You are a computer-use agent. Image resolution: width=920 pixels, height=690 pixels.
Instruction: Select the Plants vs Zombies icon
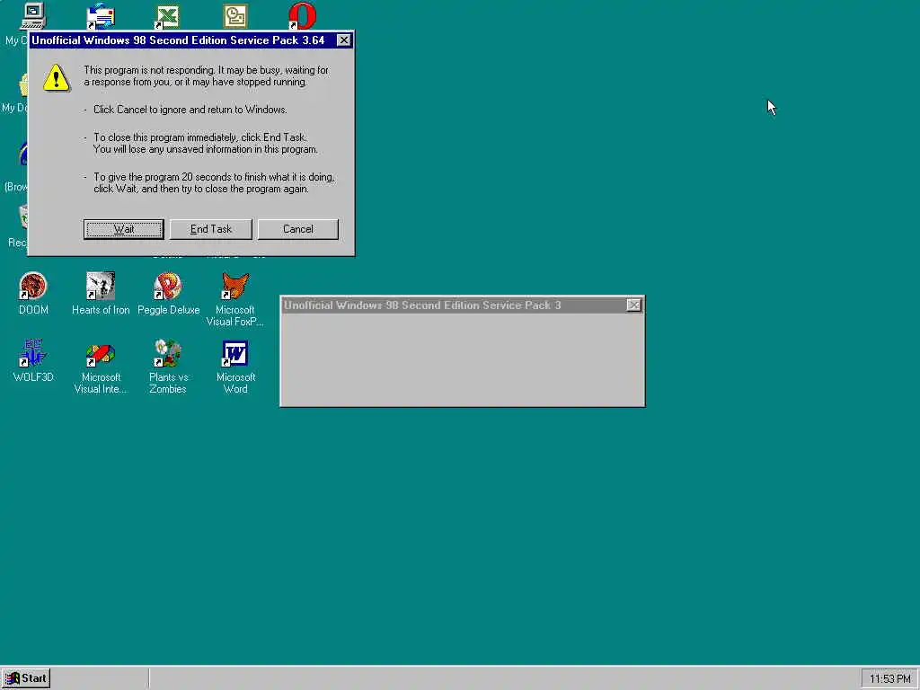pyautogui.click(x=168, y=367)
